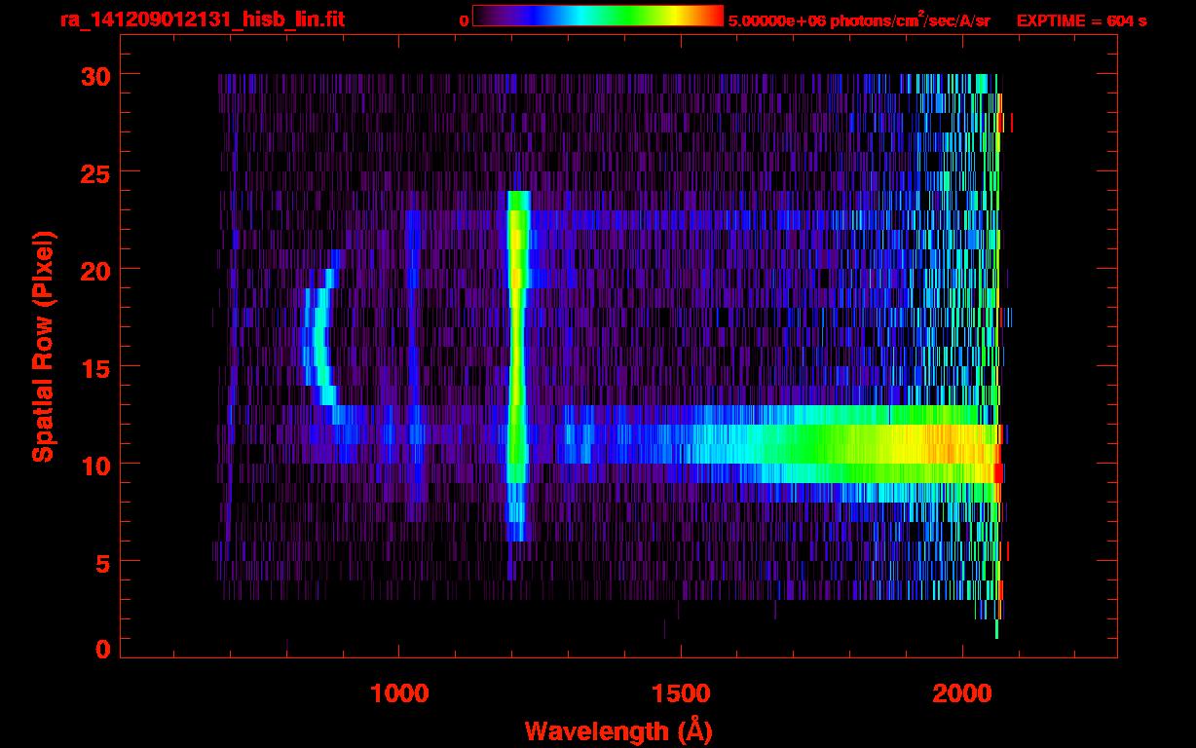Click y-axis tick label 0
The width and height of the screenshot is (1196, 748).
click(x=102, y=649)
